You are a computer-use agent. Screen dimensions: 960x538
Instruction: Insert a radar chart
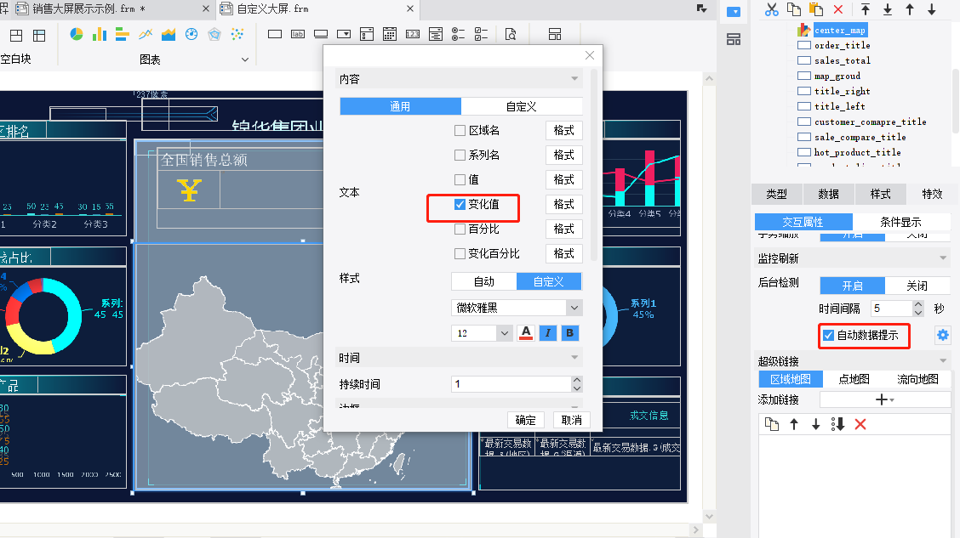coord(214,34)
